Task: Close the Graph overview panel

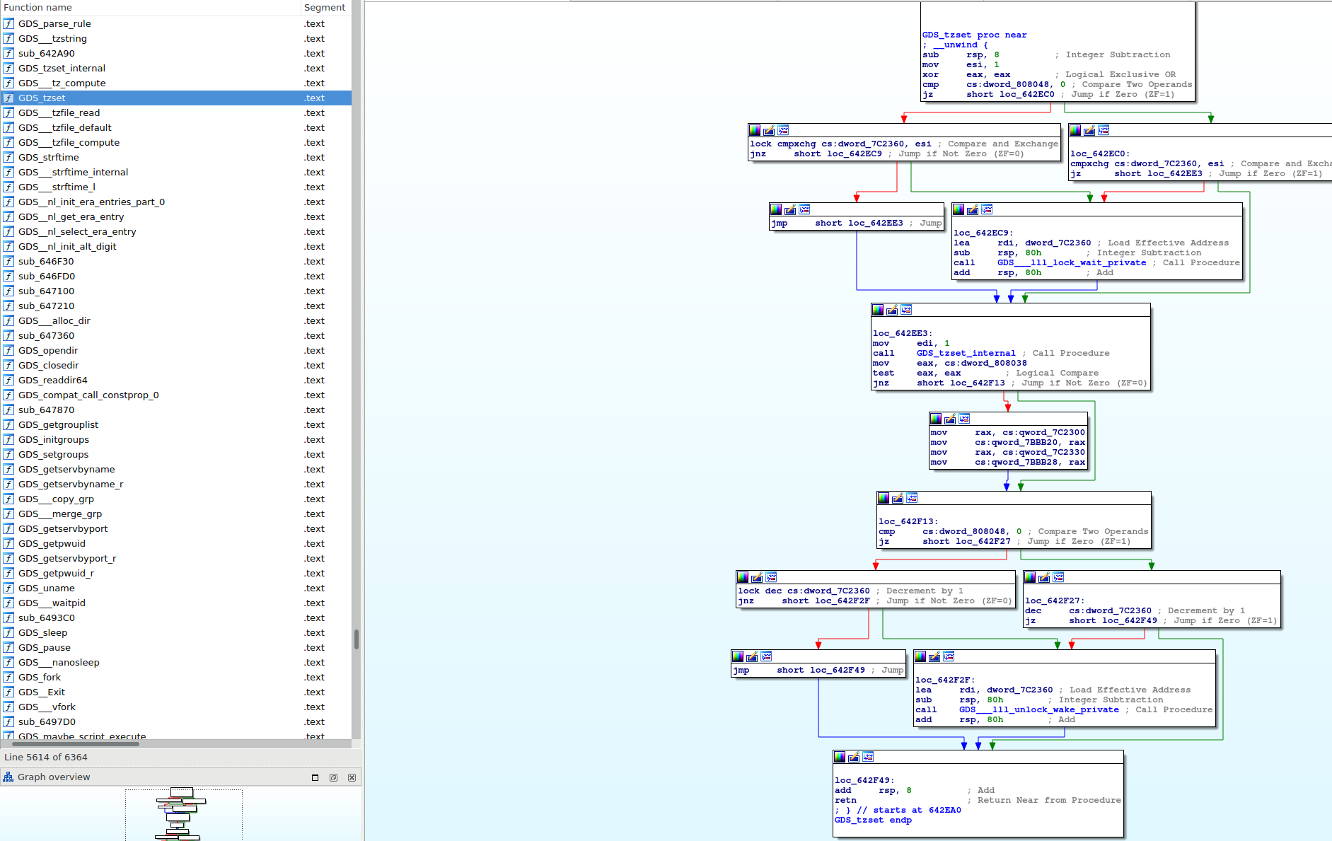Action: (x=352, y=777)
